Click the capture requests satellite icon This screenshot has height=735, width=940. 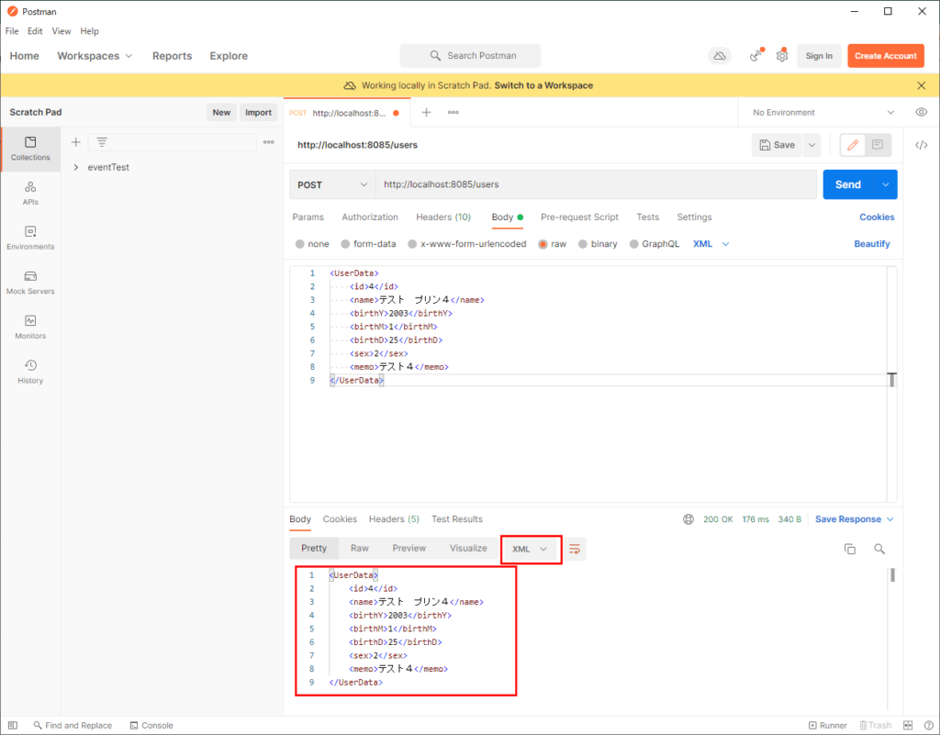pyautogui.click(x=755, y=56)
